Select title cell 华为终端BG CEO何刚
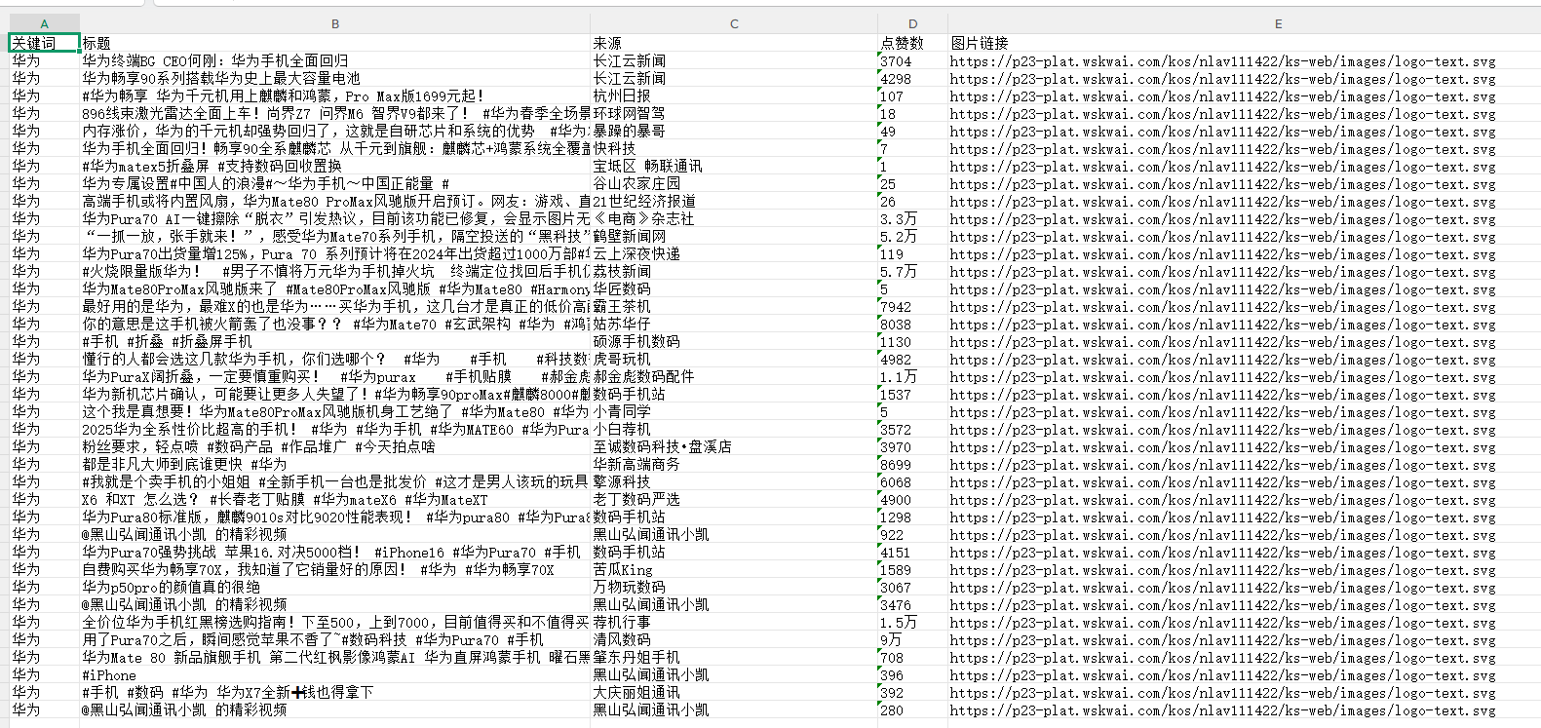This screenshot has height=728, width=1541. [x=335, y=60]
